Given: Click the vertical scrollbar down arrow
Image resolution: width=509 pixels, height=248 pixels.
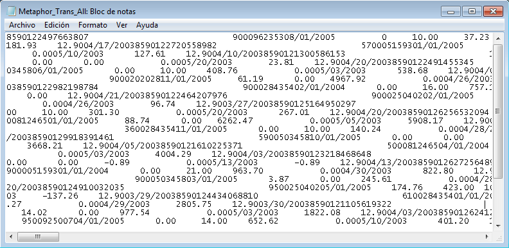Looking at the screenshot, I should pos(497,226).
